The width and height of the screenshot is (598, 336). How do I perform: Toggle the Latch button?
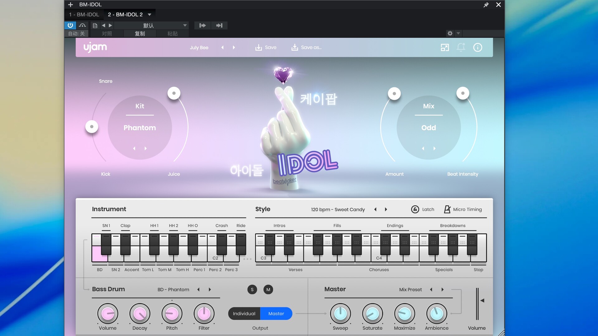pos(423,209)
